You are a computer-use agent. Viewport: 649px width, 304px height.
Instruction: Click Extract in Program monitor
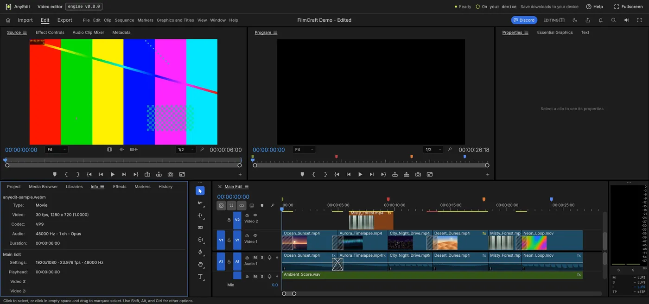click(x=407, y=174)
